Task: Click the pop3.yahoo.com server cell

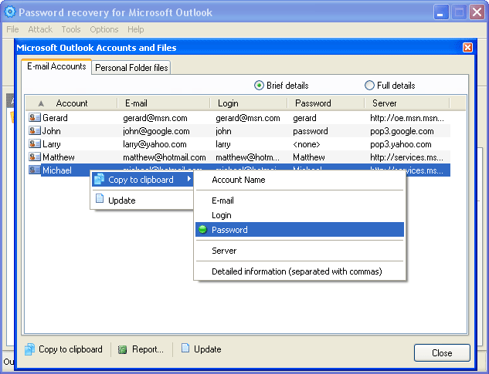Action: point(401,144)
